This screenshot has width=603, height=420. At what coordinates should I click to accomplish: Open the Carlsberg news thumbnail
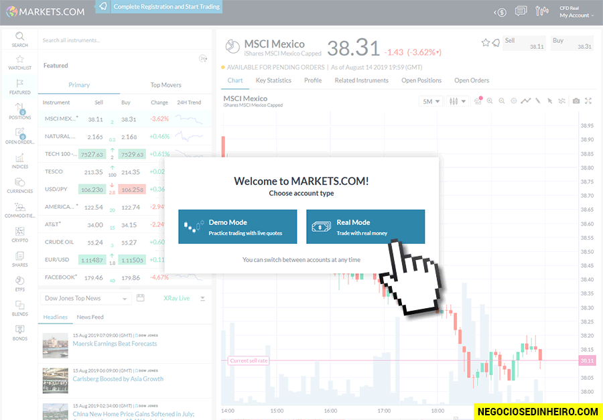coord(56,380)
